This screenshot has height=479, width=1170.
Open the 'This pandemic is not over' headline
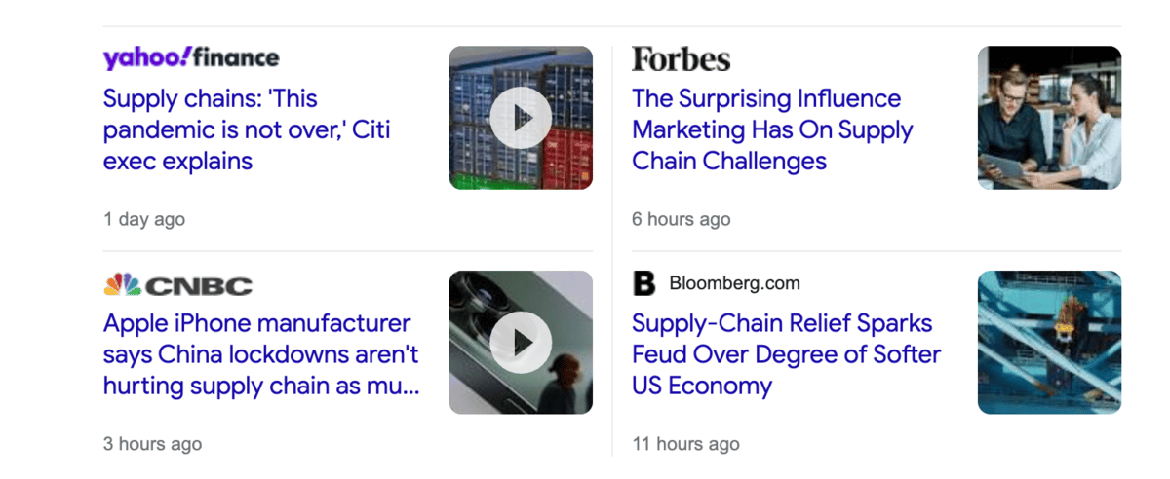point(247,129)
